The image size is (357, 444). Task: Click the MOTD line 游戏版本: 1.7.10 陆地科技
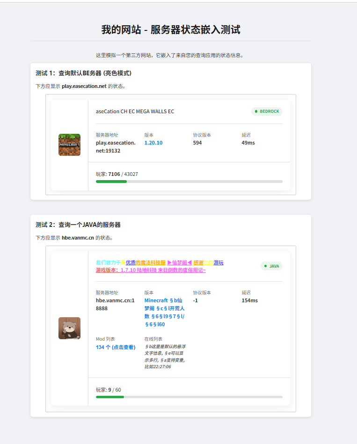tap(151, 270)
